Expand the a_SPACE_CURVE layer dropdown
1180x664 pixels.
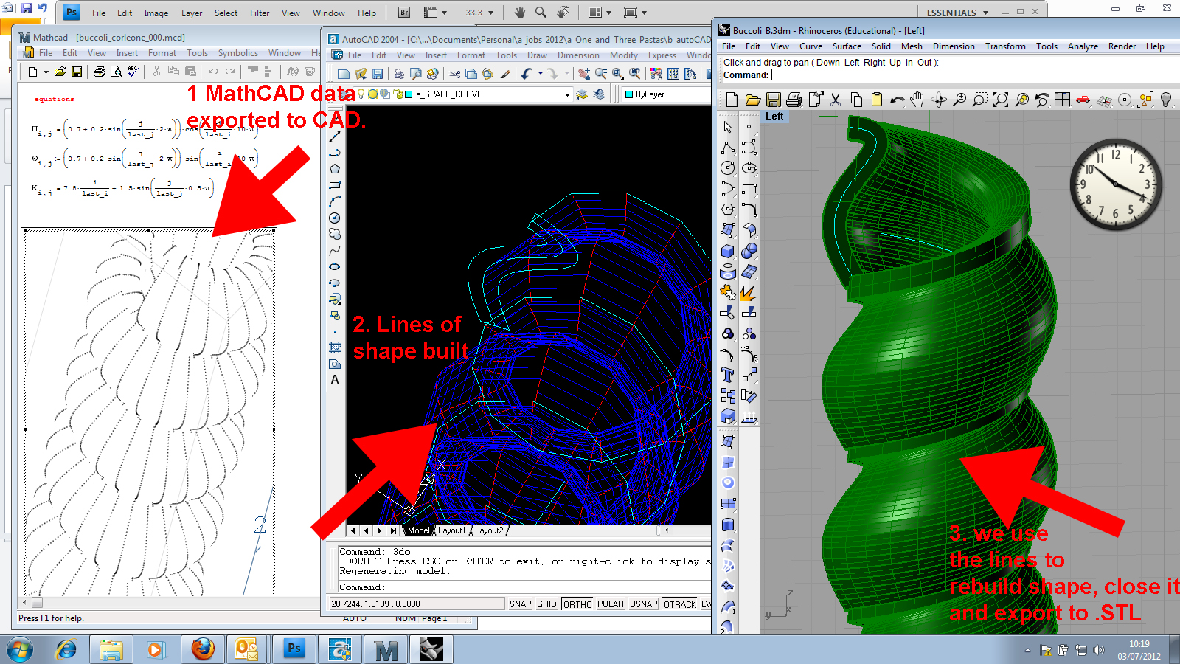pos(566,94)
